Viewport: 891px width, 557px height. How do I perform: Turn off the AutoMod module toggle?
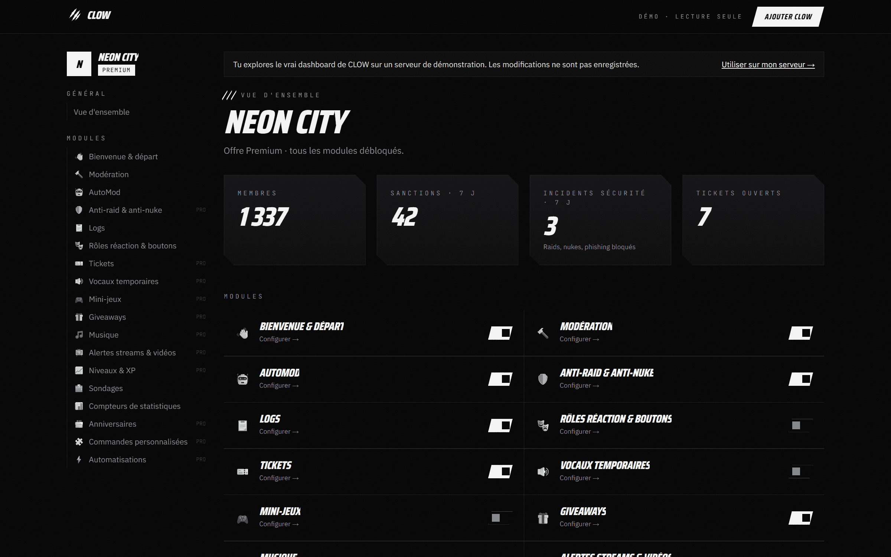click(500, 379)
